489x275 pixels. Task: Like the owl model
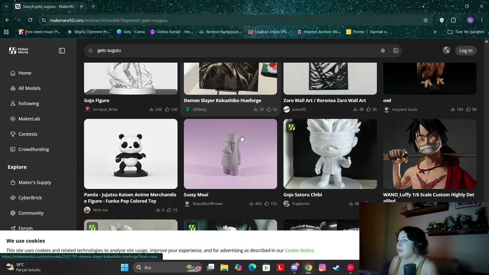468,109
